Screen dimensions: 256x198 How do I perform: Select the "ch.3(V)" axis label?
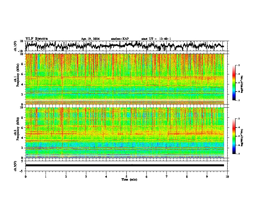[x=16, y=166]
